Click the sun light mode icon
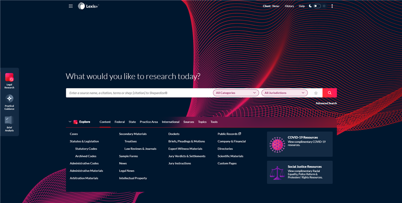This screenshot has height=203, width=402. tap(324, 6)
